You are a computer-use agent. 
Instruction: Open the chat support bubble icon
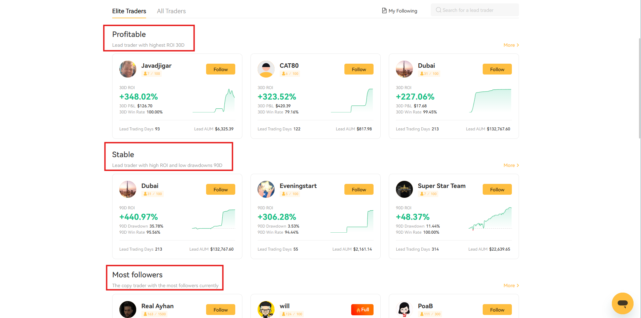pos(622,303)
